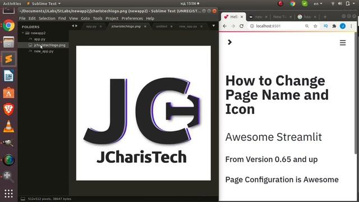Open the en language dropdown
The image size is (359, 202).
[318, 3]
